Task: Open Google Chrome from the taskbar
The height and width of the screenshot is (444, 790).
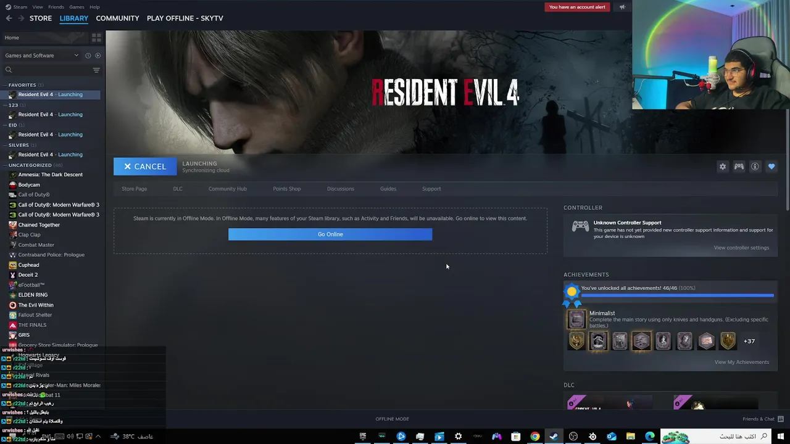Action: click(534, 437)
